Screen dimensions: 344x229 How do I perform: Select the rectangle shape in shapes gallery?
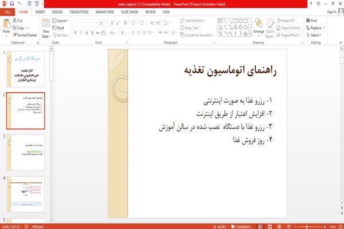(x=236, y=21)
